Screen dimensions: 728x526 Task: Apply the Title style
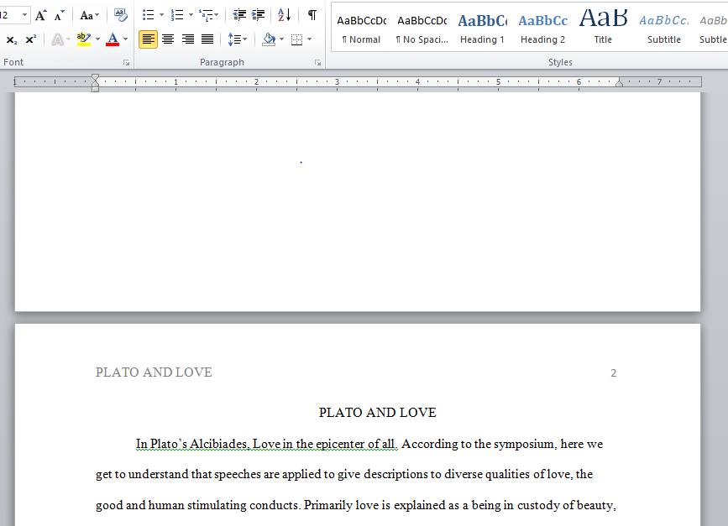[x=603, y=28]
